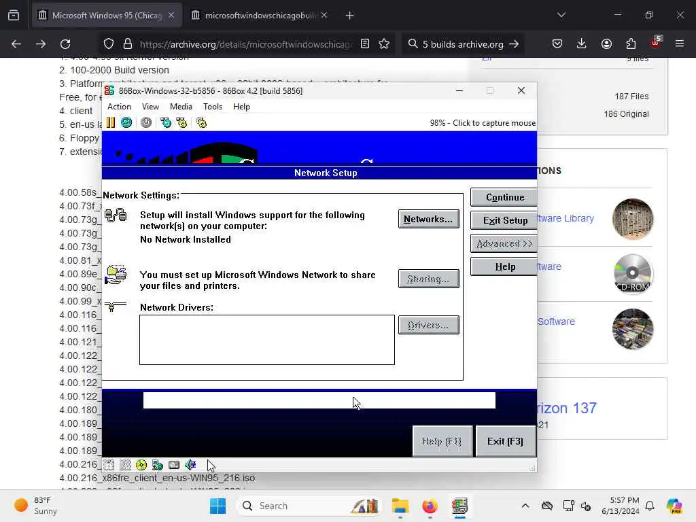Click 98% - Click to capture mouse text

tap(483, 123)
